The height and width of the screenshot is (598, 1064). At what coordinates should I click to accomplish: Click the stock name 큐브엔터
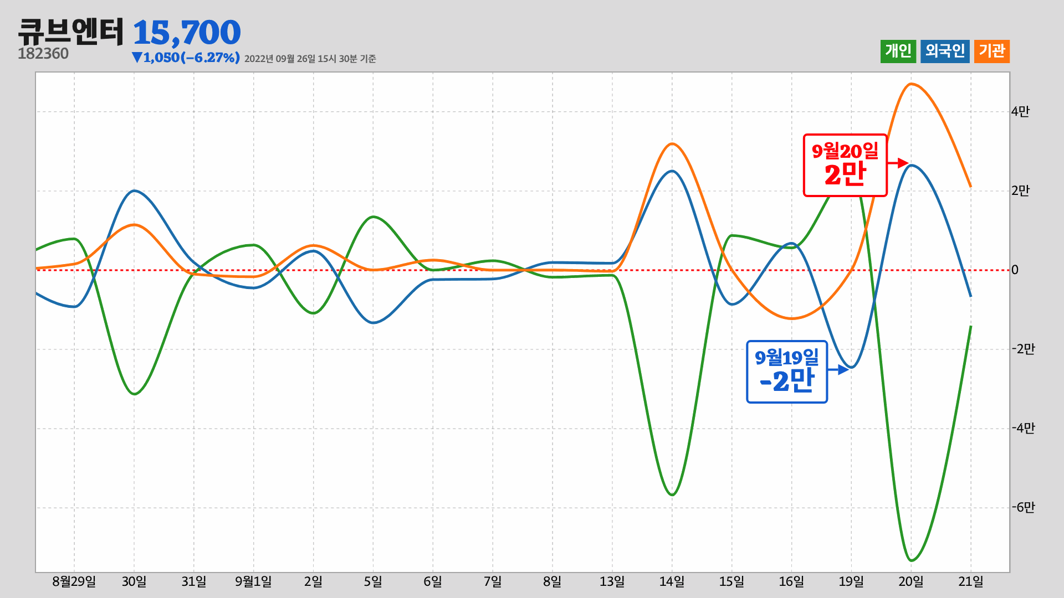click(x=71, y=32)
